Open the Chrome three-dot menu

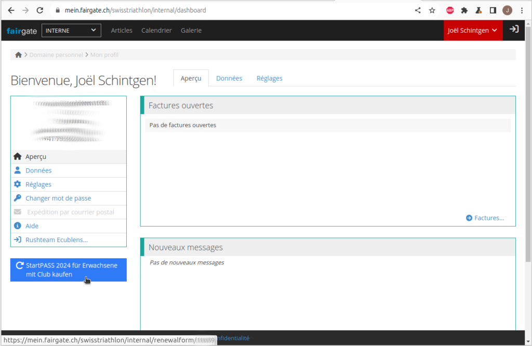pyautogui.click(x=522, y=10)
